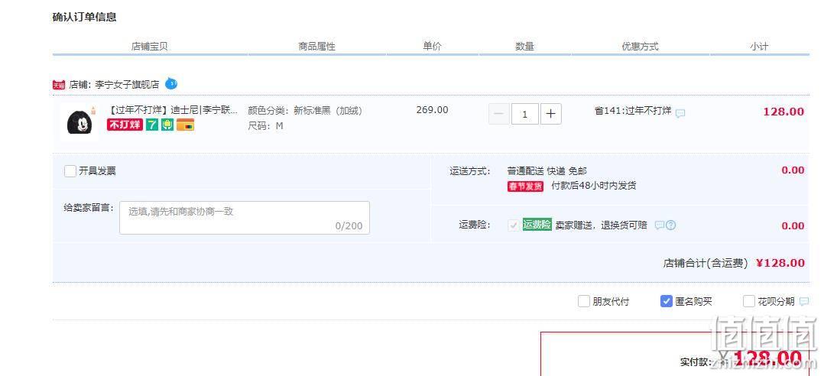Click the 确认订单信息 heading
Viewport: 824px width, 376px height.
pos(85,17)
